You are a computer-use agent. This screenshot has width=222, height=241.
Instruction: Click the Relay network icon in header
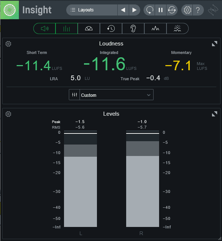[213, 10]
